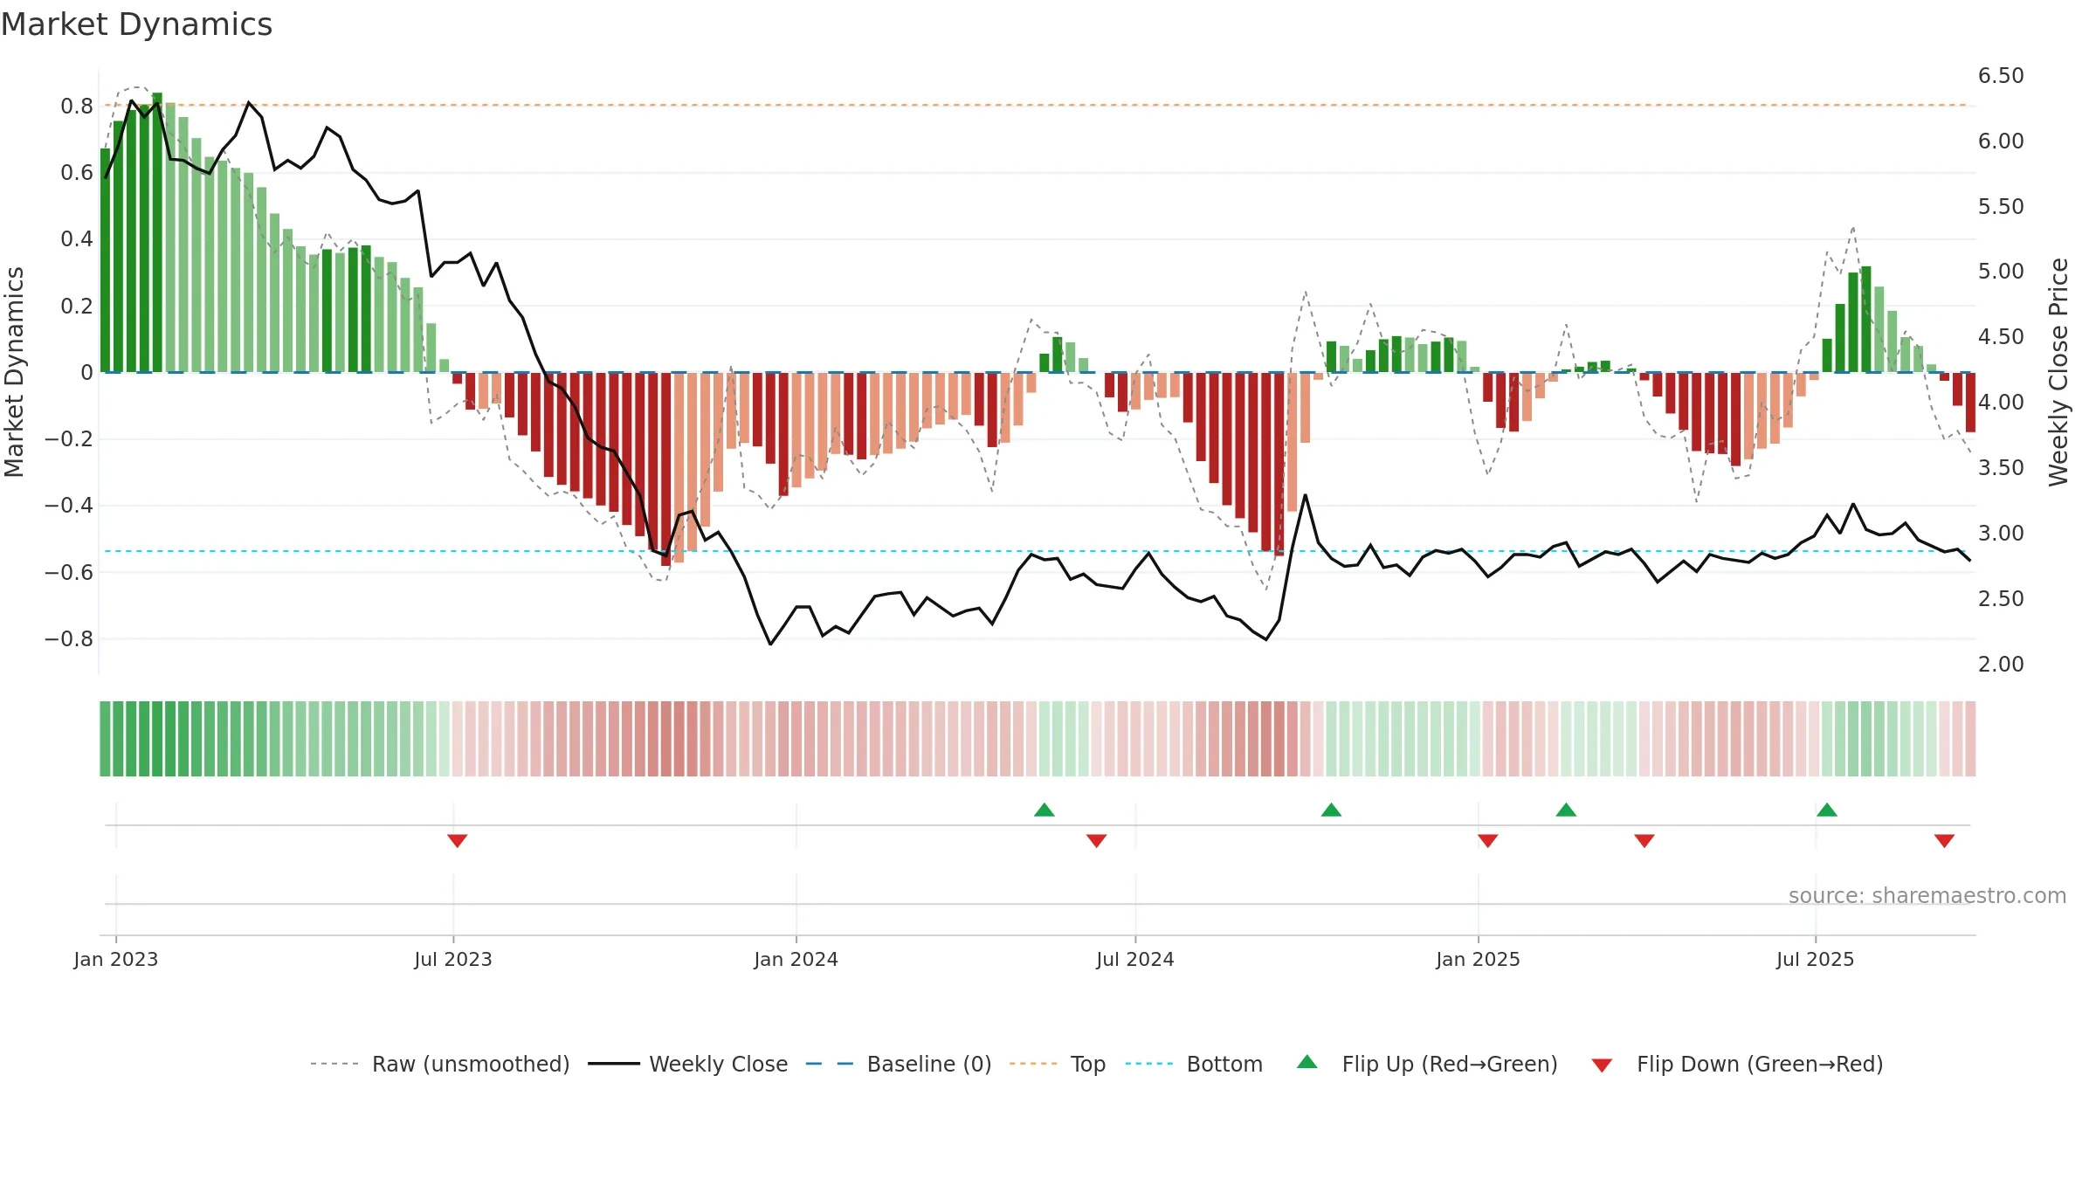Screen dimensions: 2096x1179
Task: Click the Jan 2025 axis label
Action: click(1479, 959)
